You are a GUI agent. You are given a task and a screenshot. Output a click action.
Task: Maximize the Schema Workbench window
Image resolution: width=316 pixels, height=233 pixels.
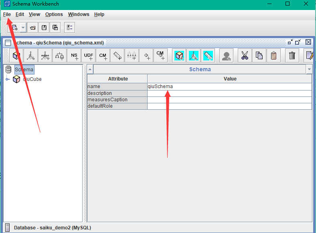click(x=288, y=4)
